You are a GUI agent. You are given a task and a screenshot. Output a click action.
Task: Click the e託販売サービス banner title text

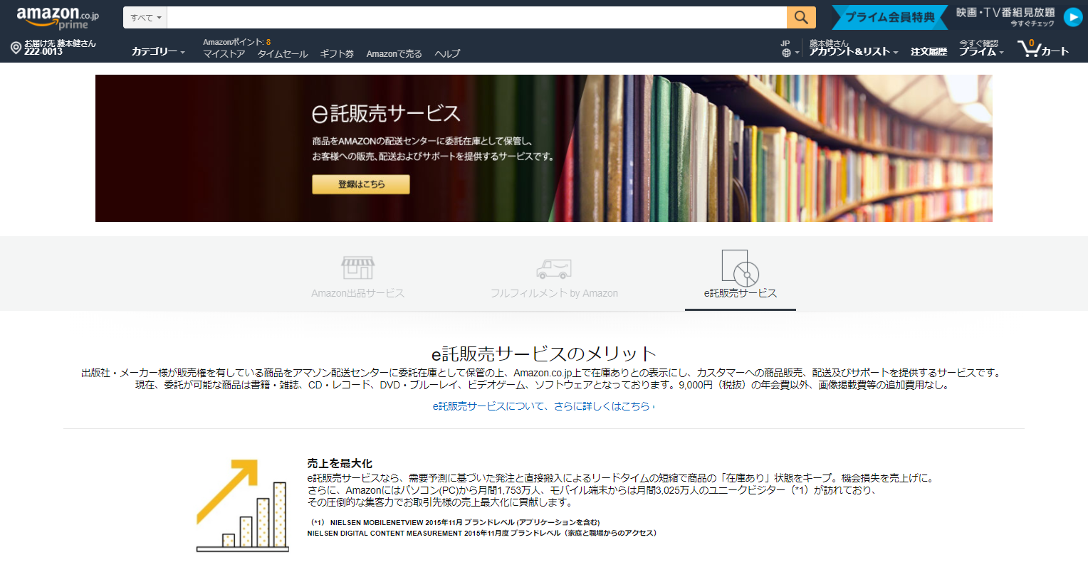coord(386,113)
